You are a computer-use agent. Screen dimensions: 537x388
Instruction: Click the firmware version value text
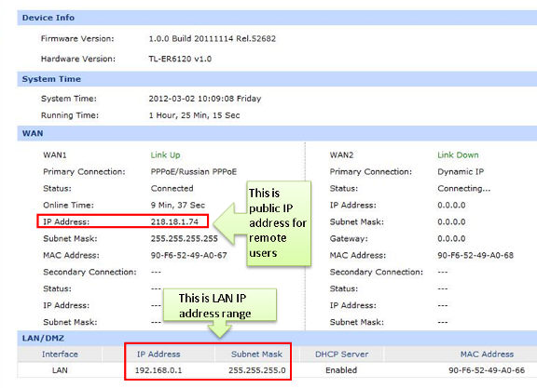coord(212,39)
